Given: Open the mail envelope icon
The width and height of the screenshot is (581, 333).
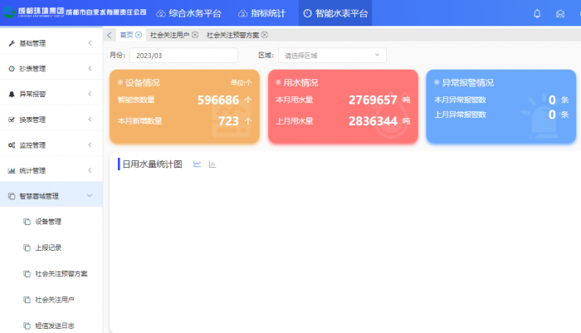Looking at the screenshot, I should 560,14.
